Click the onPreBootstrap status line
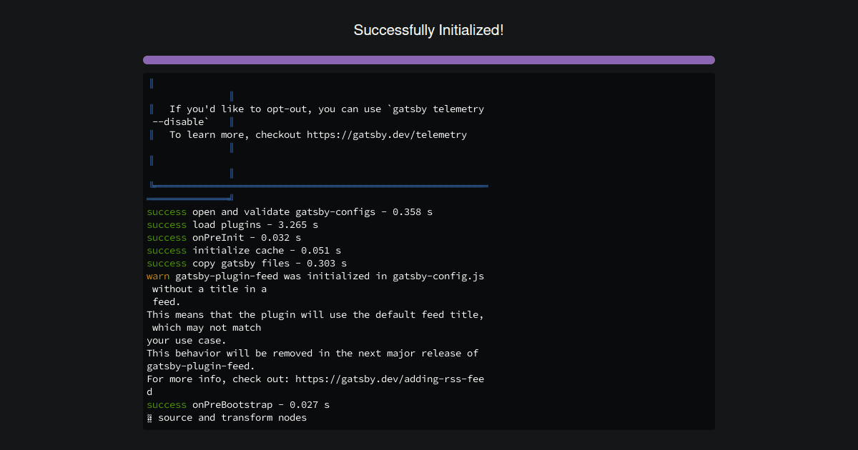The width and height of the screenshot is (858, 450). 236,404
